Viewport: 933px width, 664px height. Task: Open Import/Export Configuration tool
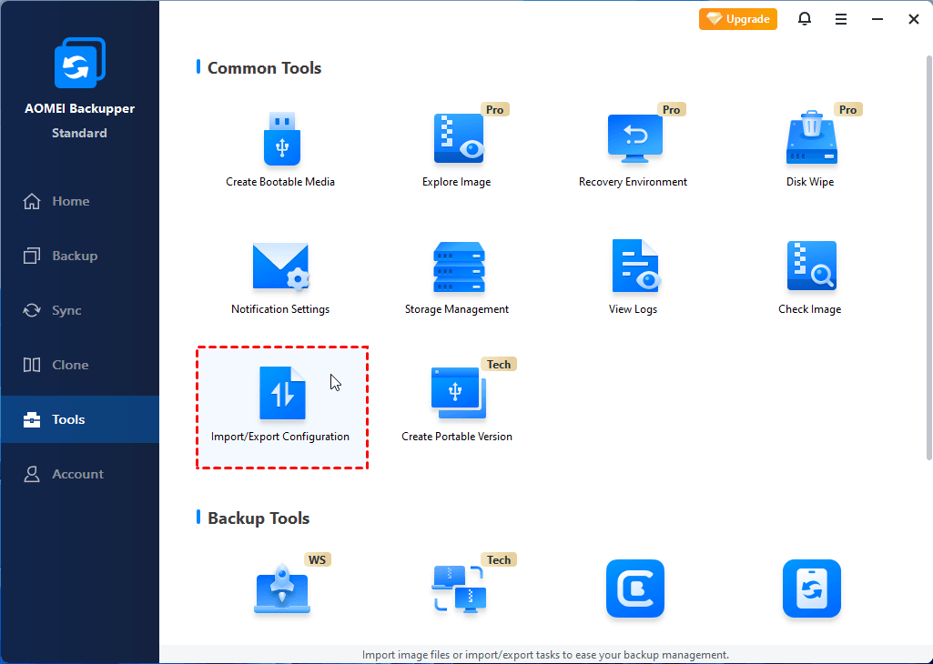282,407
